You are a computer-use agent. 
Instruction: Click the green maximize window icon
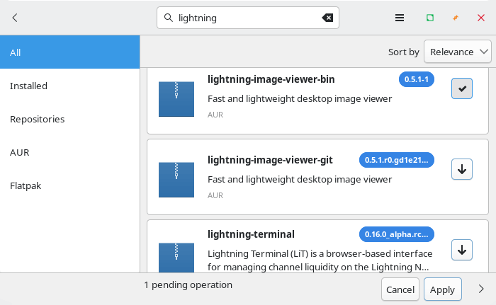tap(429, 18)
